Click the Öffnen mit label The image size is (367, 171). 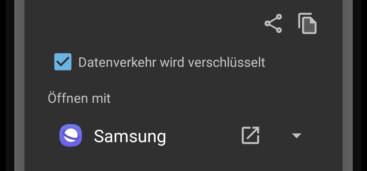click(79, 98)
